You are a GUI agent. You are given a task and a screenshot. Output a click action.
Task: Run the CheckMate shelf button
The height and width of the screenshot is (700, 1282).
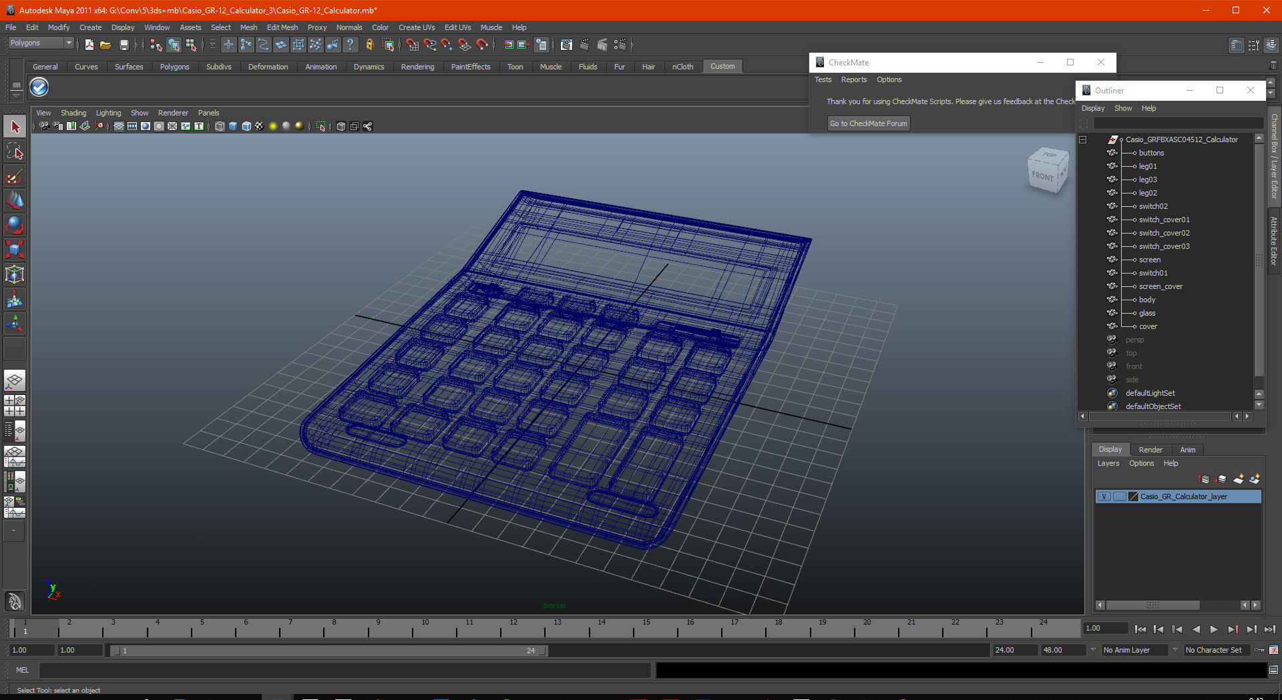(x=39, y=87)
